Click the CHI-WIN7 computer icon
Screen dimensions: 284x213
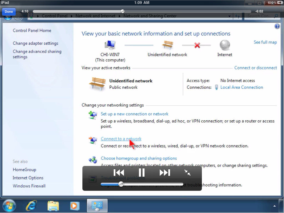[110, 45]
